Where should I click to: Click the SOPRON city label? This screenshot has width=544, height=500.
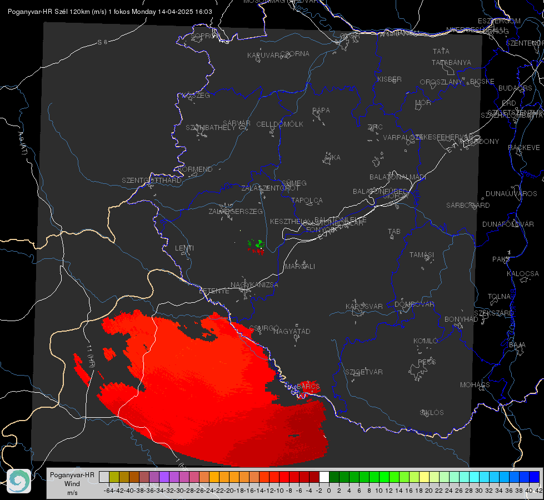pyautogui.click(x=205, y=36)
